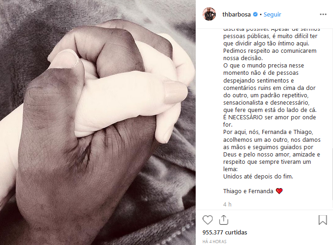Click the photo of two holding hands
This screenshot has width=333, height=245.
pos(98,122)
